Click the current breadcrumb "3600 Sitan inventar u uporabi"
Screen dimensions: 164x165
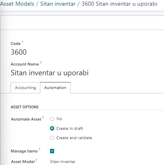click(119, 4)
